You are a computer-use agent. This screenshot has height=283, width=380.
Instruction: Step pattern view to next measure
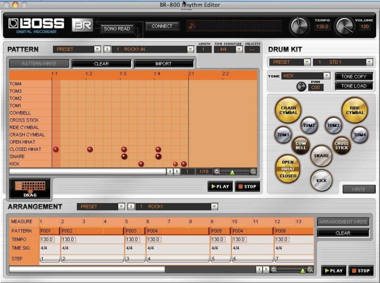click(177, 172)
